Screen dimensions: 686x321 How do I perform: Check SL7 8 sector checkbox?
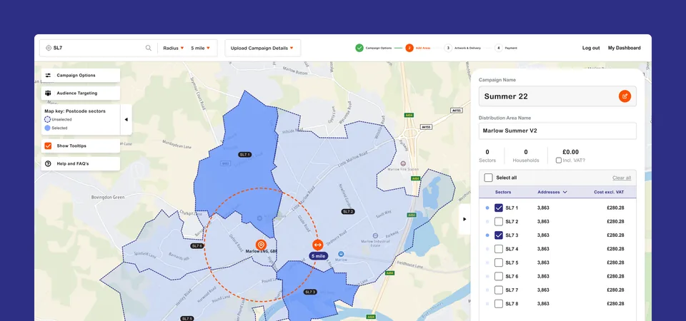point(498,304)
